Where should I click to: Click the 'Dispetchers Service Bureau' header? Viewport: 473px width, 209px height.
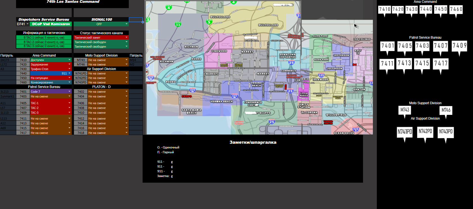[44, 19]
